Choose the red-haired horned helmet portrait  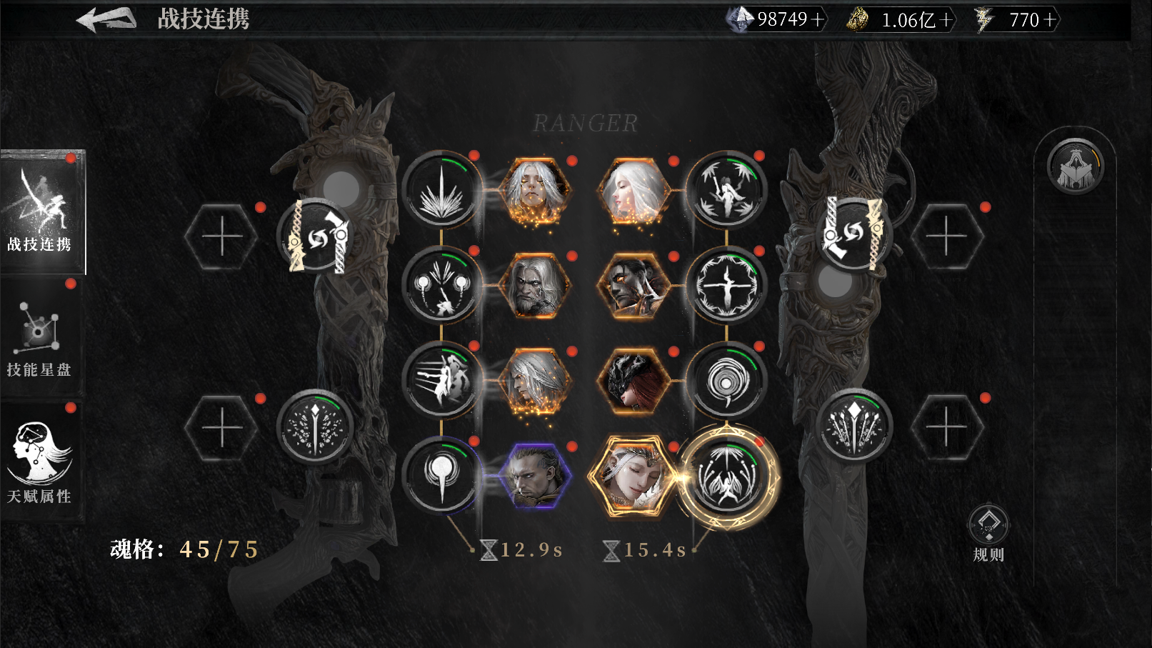point(633,381)
